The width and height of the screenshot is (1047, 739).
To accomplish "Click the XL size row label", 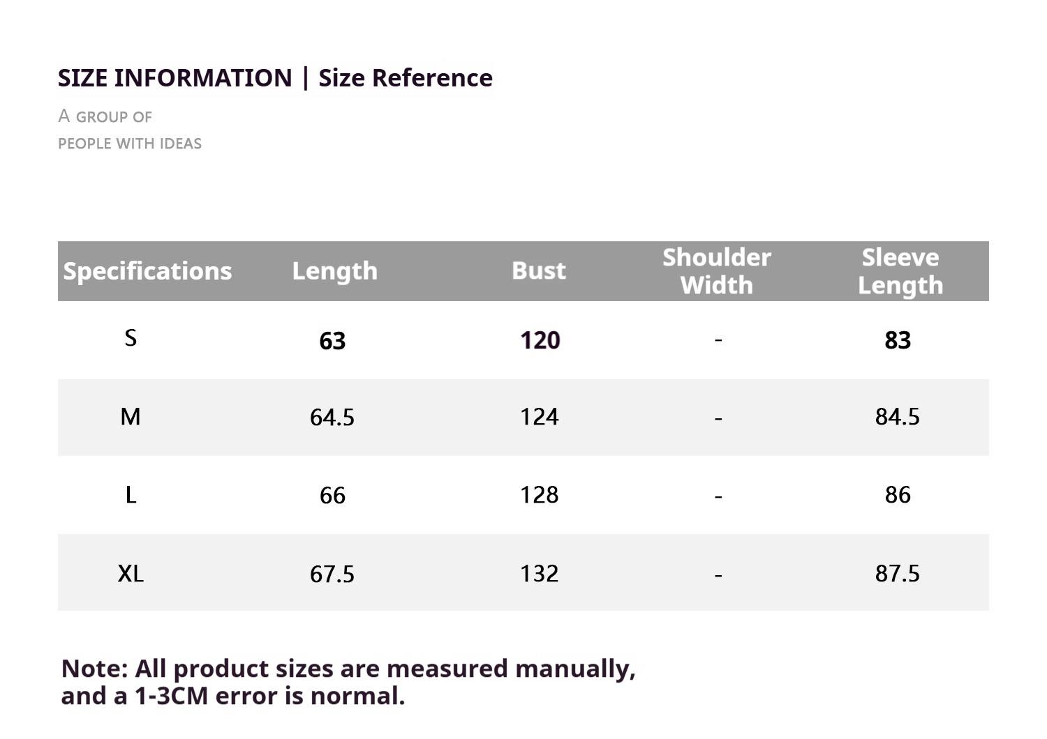I will [131, 574].
